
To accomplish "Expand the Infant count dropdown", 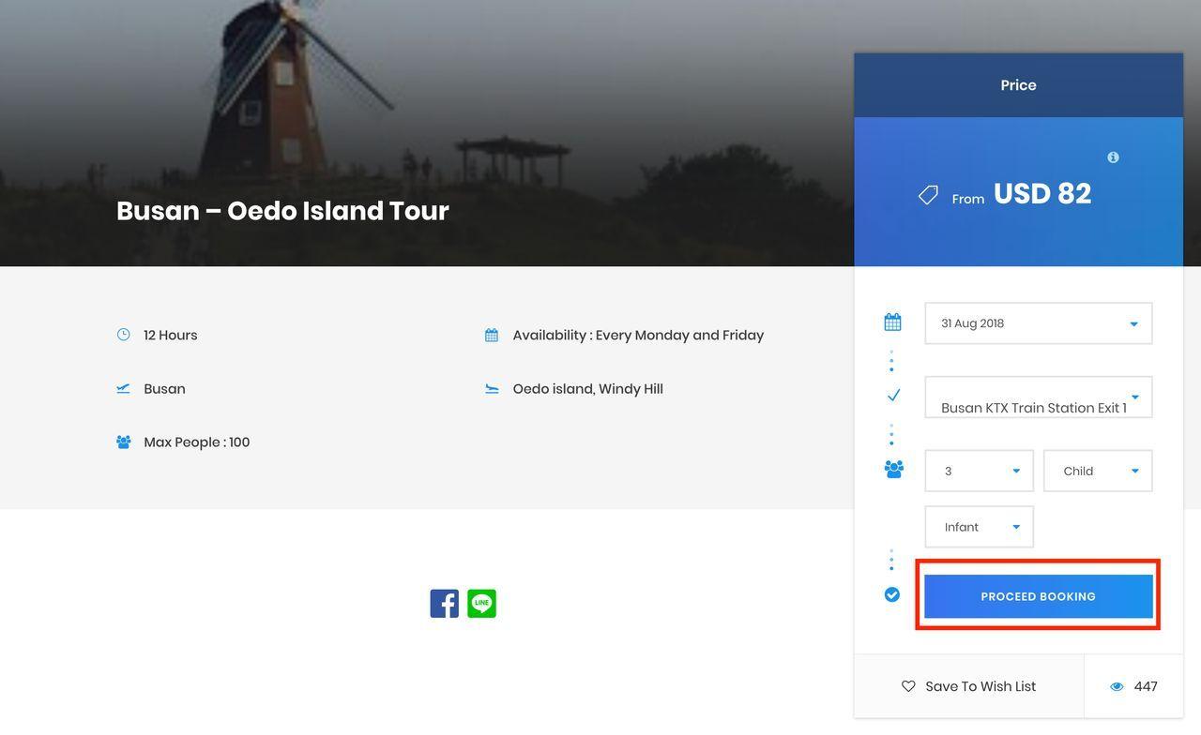I will click(x=979, y=527).
